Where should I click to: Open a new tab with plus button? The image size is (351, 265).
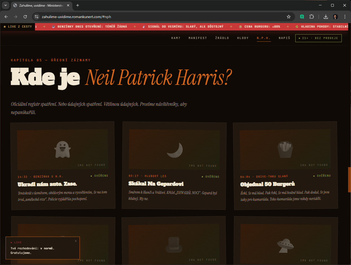click(x=78, y=5)
